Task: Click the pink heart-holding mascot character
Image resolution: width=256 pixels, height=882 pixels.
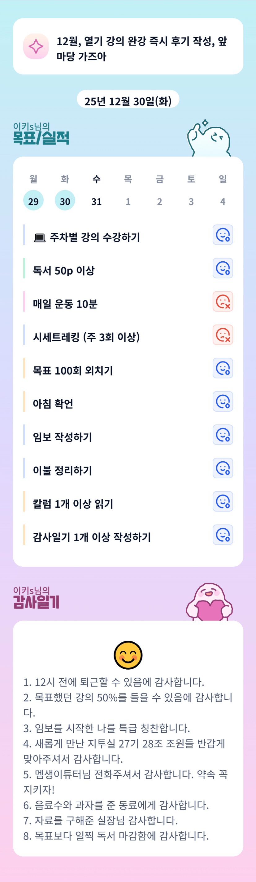Action: [209, 602]
